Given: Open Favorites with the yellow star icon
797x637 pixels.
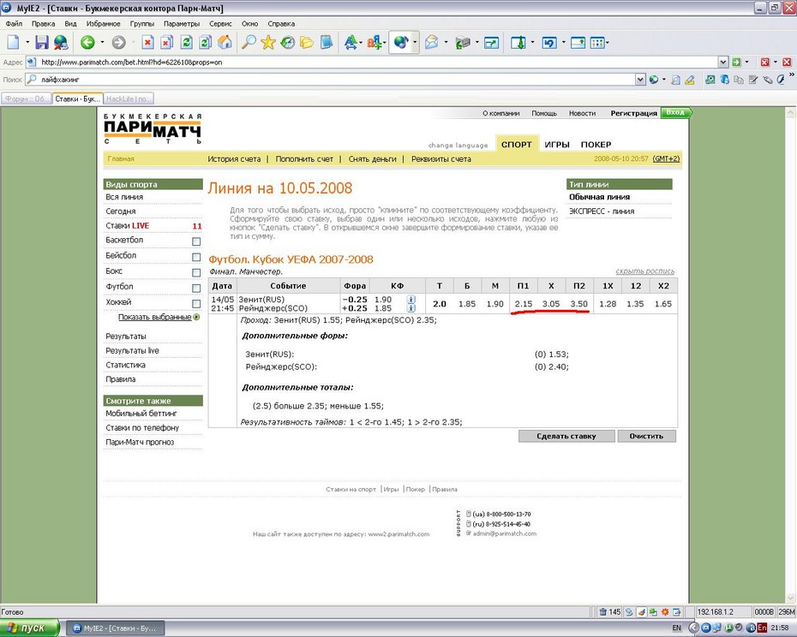Looking at the screenshot, I should coord(268,42).
